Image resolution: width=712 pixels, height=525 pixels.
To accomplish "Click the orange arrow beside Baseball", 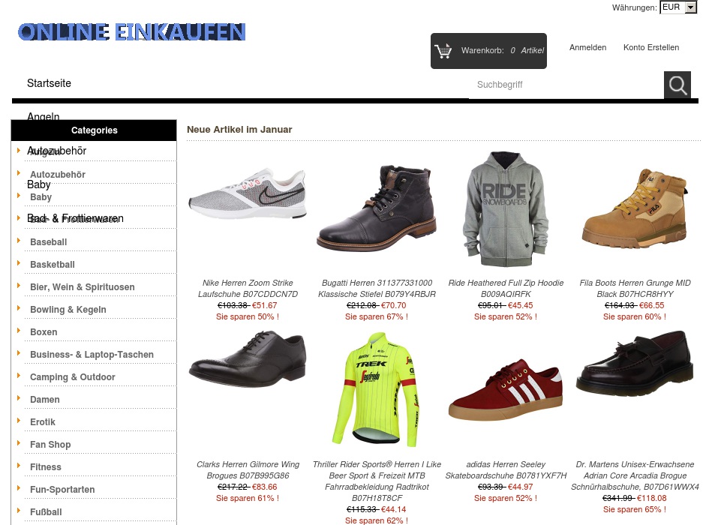I will click(x=19, y=241).
